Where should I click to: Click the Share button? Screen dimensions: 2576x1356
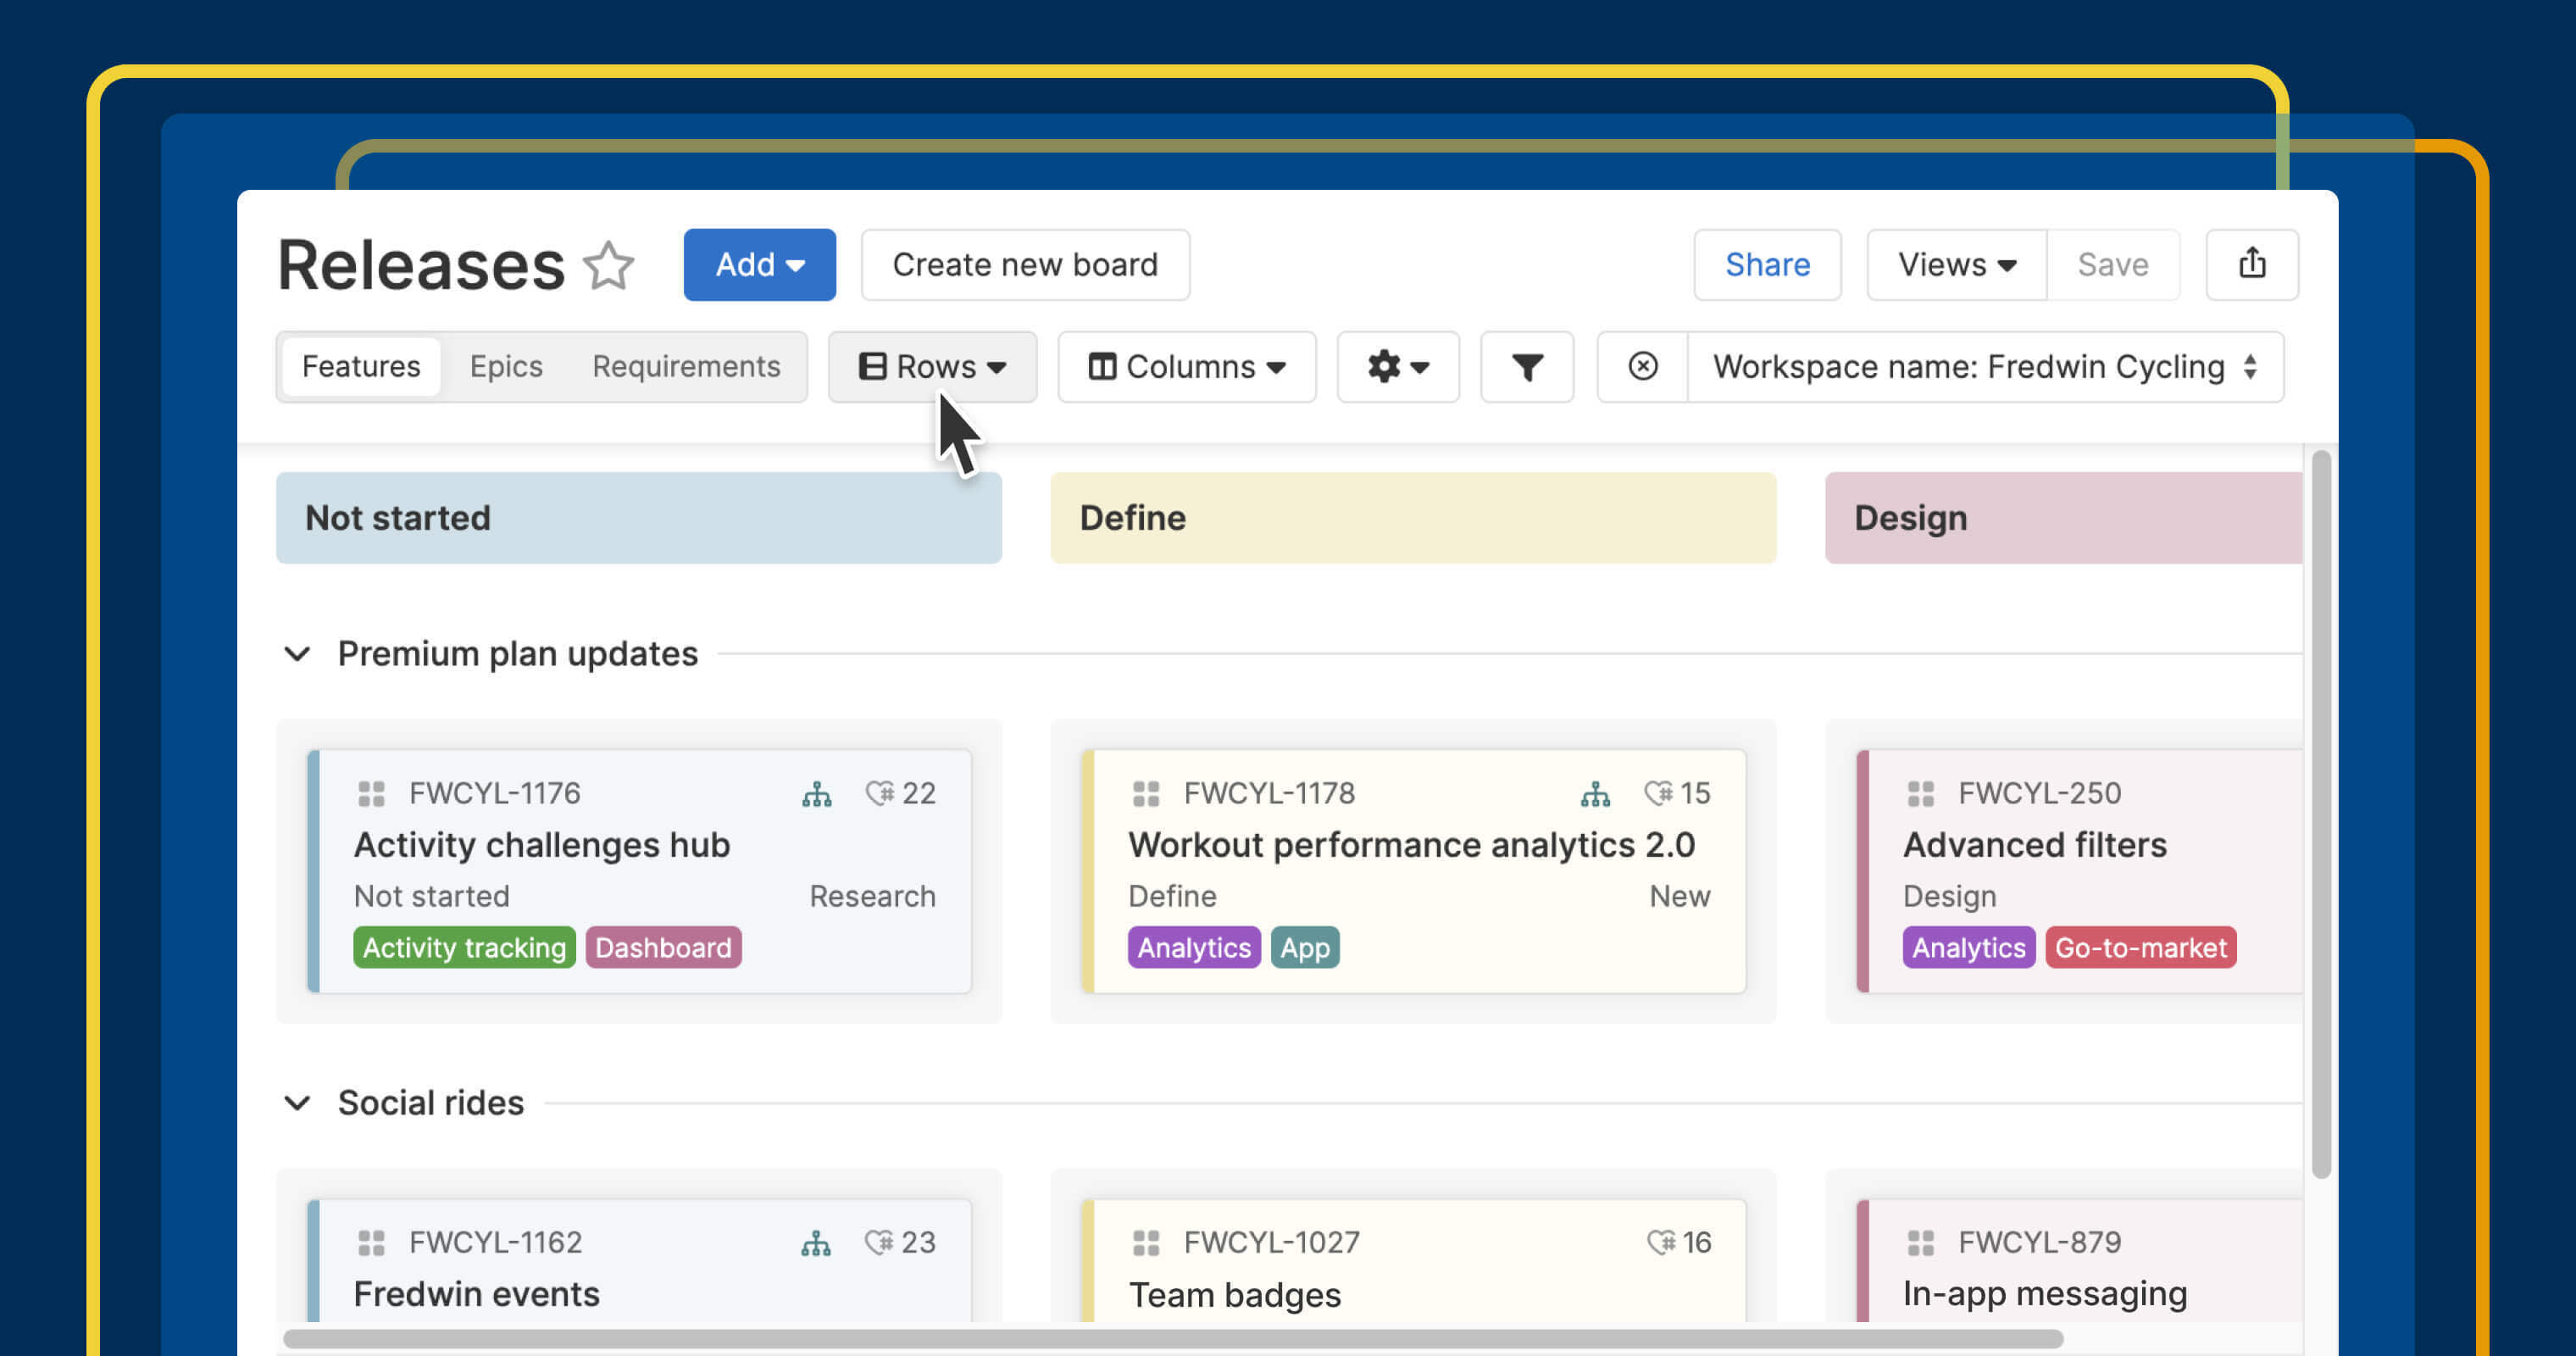[x=1767, y=265]
